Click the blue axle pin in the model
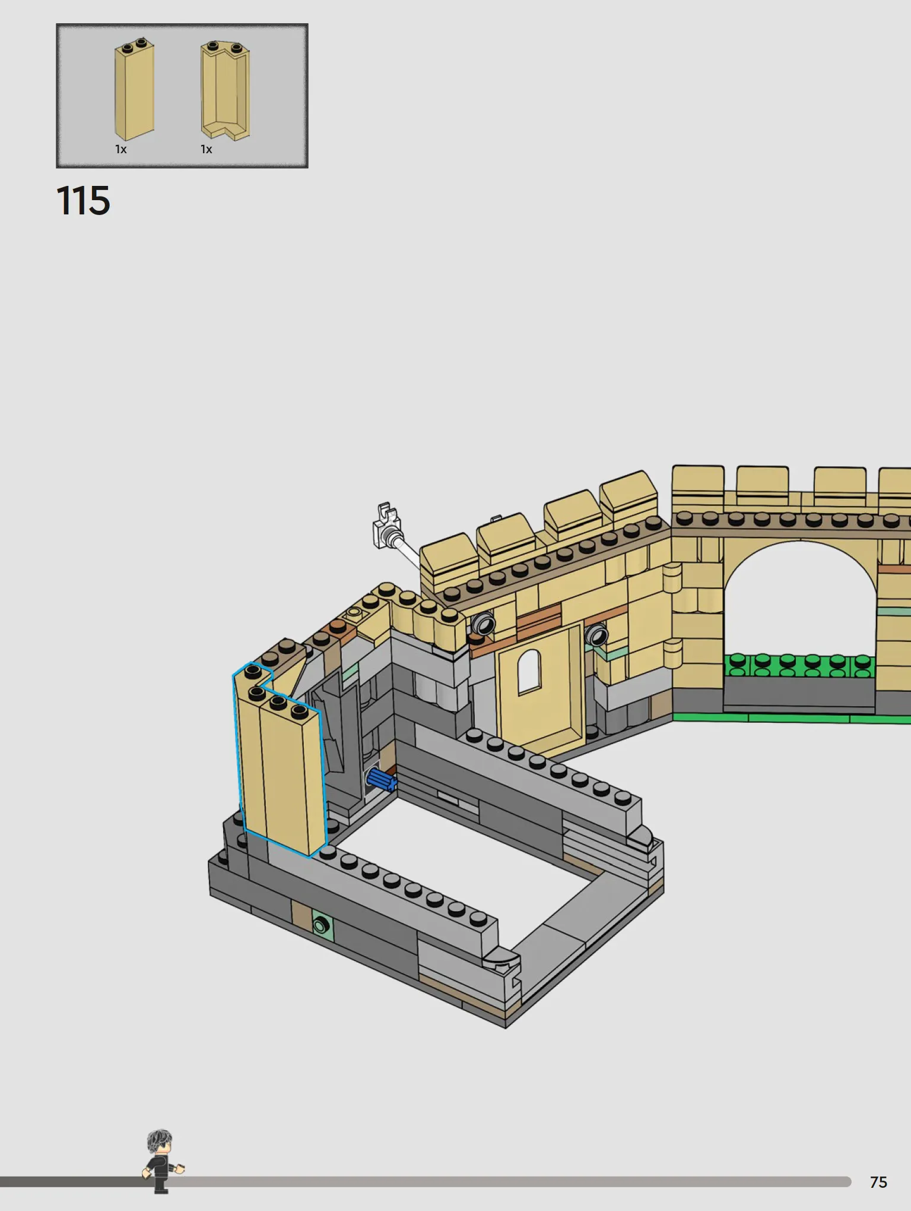 pyautogui.click(x=381, y=779)
